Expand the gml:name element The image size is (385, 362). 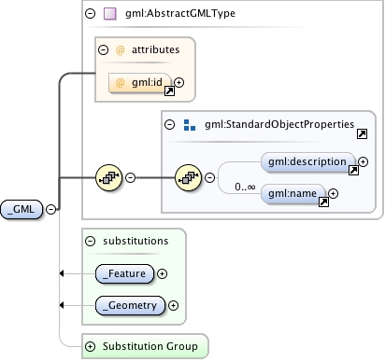[333, 193]
